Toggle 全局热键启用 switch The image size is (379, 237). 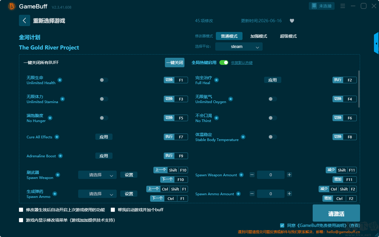[x=224, y=63]
